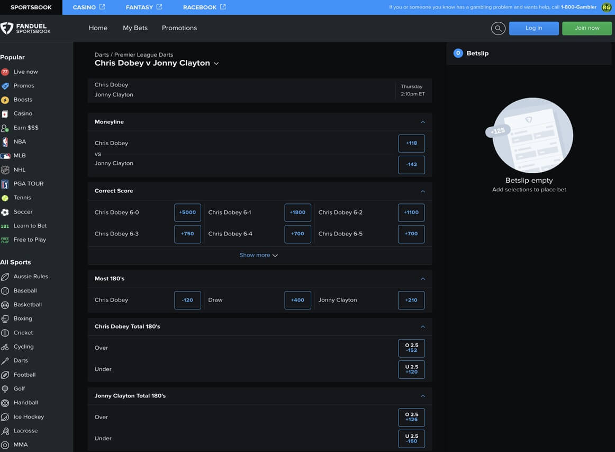Open the Racebook top tab
This screenshot has height=452, width=615.
click(x=204, y=7)
